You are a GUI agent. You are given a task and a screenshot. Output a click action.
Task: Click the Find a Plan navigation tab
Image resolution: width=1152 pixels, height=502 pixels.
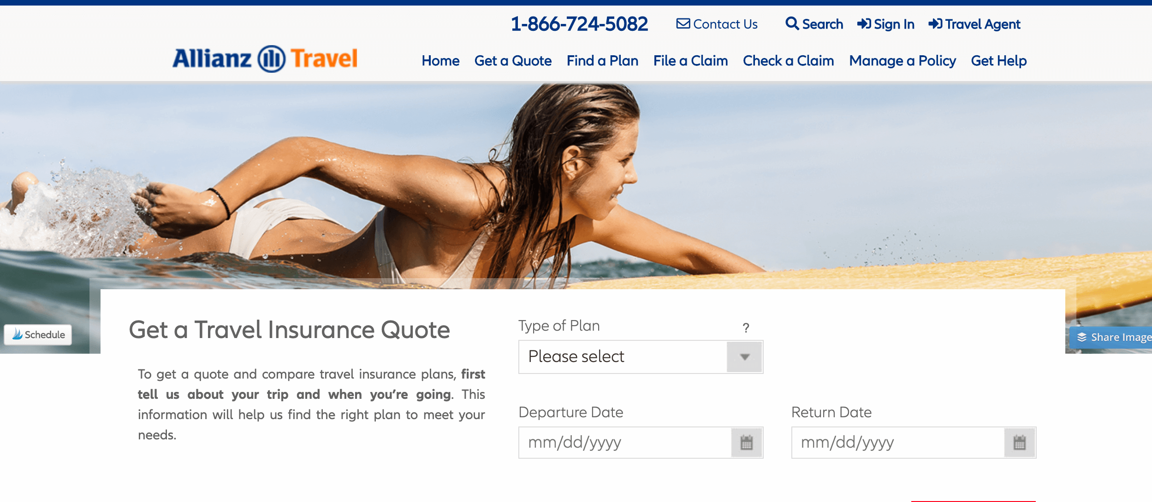pyautogui.click(x=602, y=60)
